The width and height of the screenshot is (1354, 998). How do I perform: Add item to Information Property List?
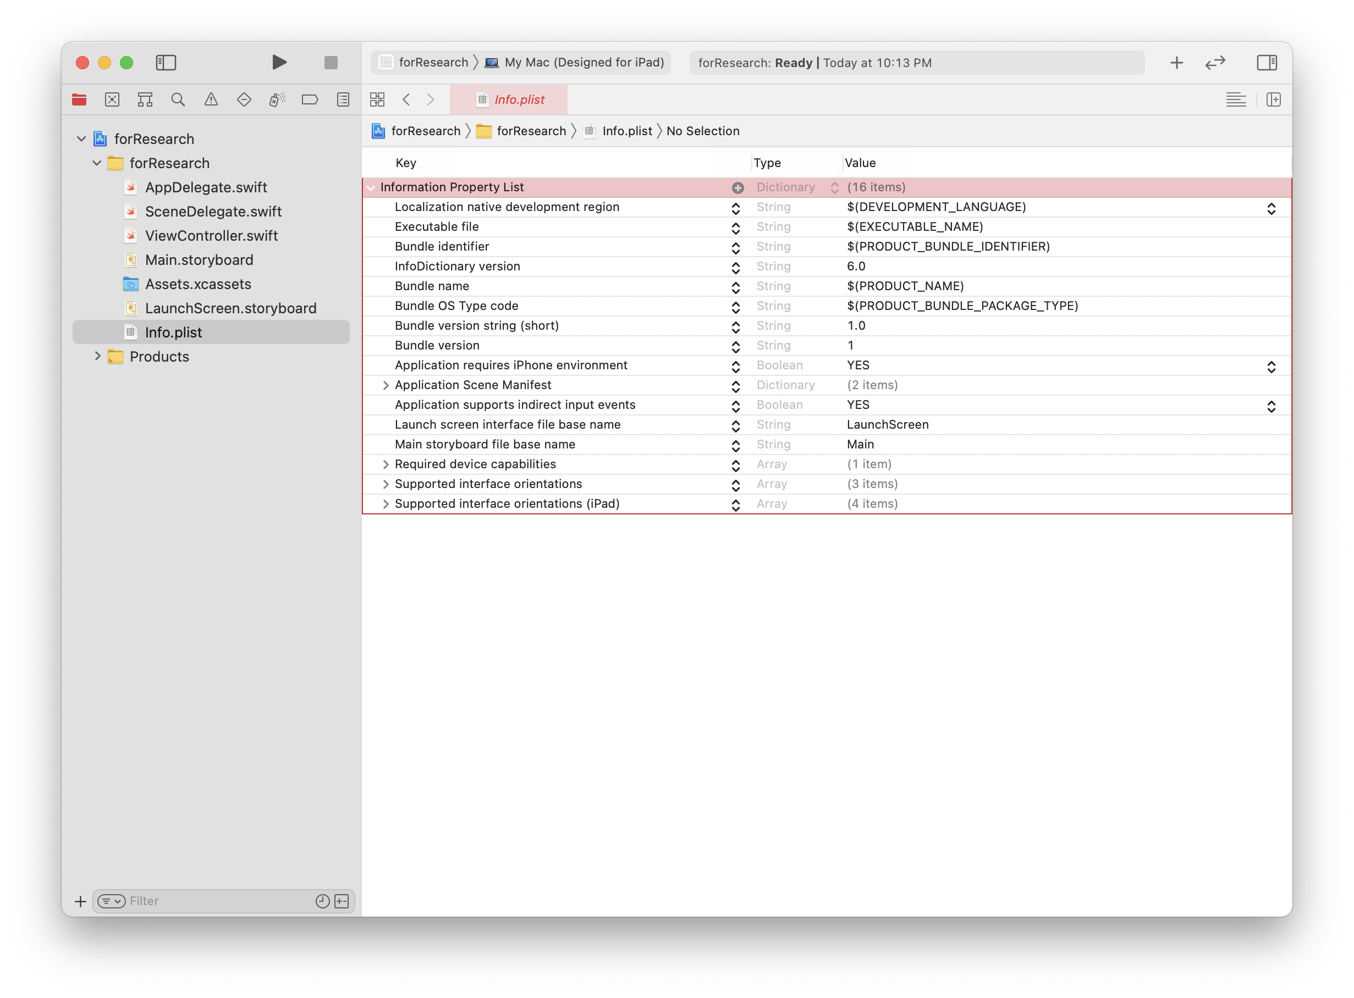tap(737, 188)
